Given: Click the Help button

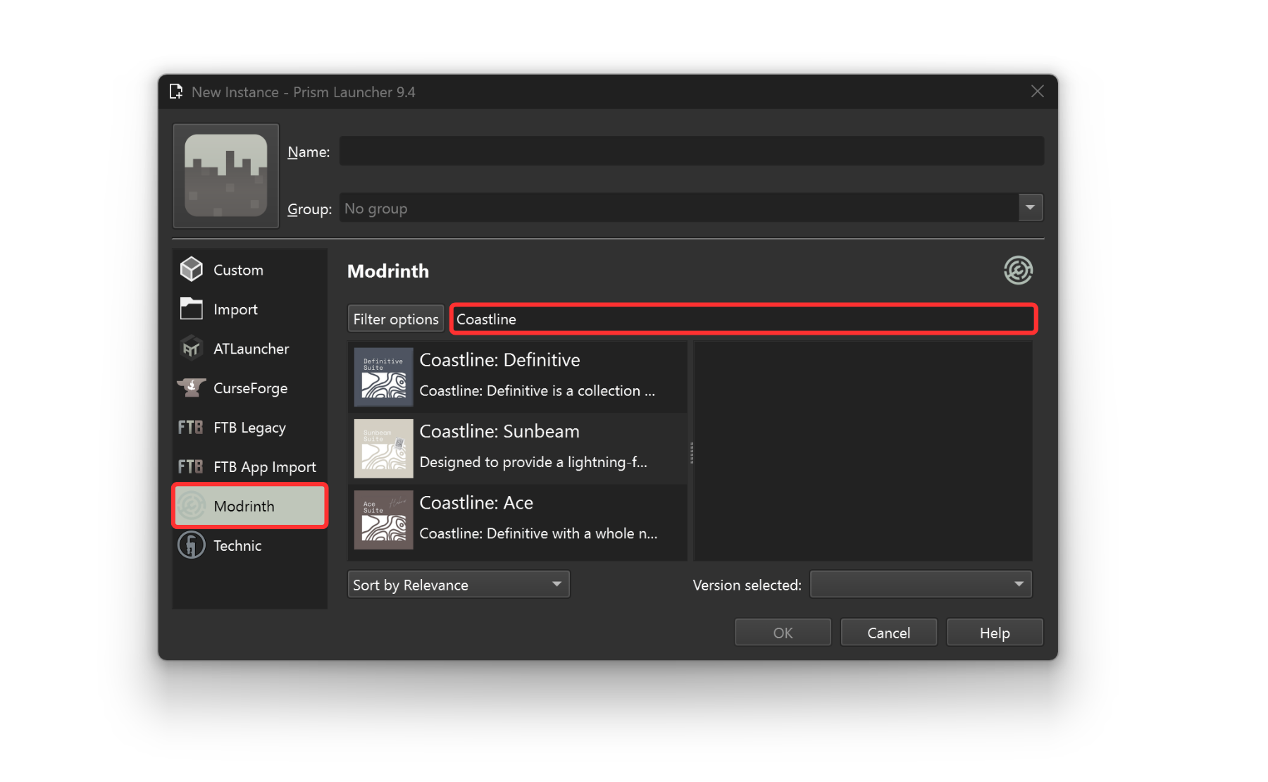Looking at the screenshot, I should [x=995, y=633].
